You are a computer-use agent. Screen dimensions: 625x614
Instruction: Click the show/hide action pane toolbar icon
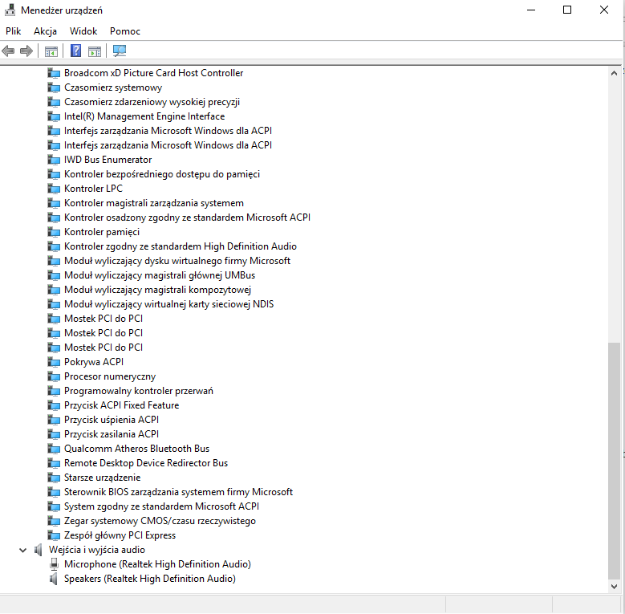click(x=95, y=51)
